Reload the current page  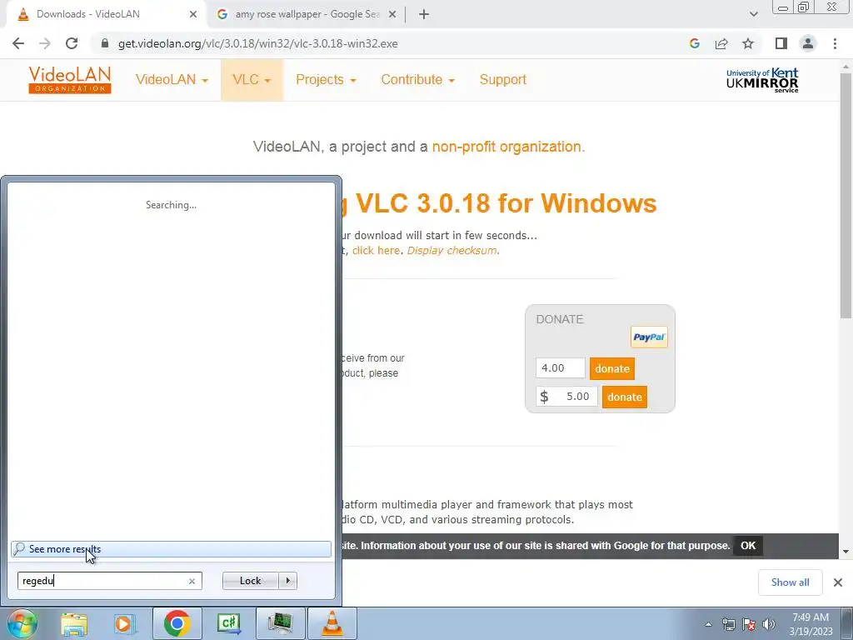coord(72,43)
